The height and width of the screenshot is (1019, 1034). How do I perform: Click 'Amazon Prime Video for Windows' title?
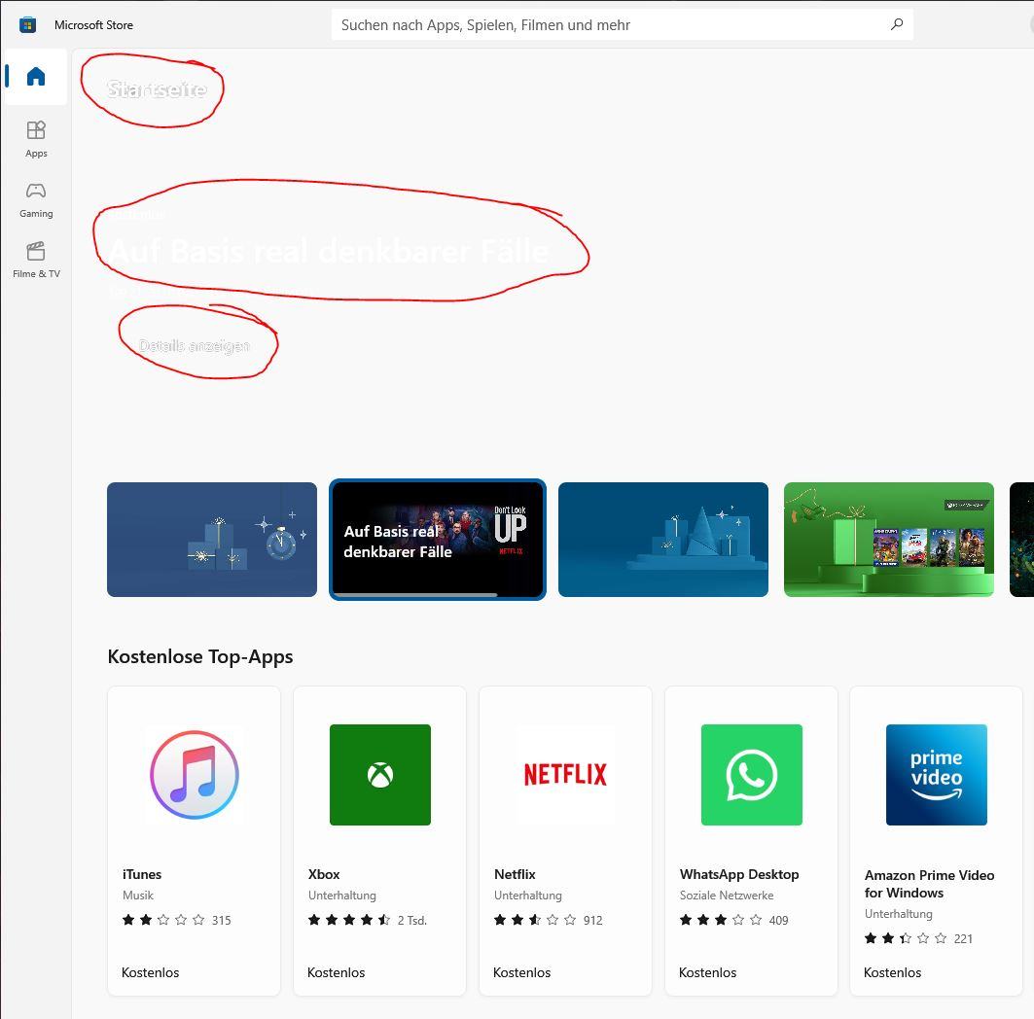click(929, 883)
